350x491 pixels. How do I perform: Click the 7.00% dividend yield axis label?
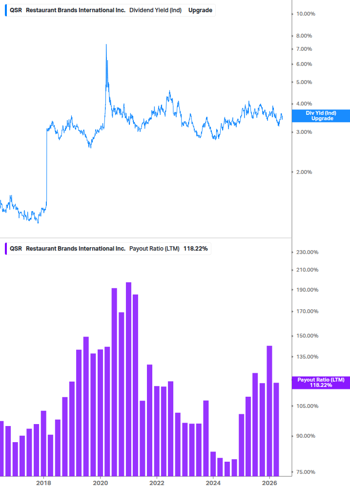pyautogui.click(x=304, y=49)
